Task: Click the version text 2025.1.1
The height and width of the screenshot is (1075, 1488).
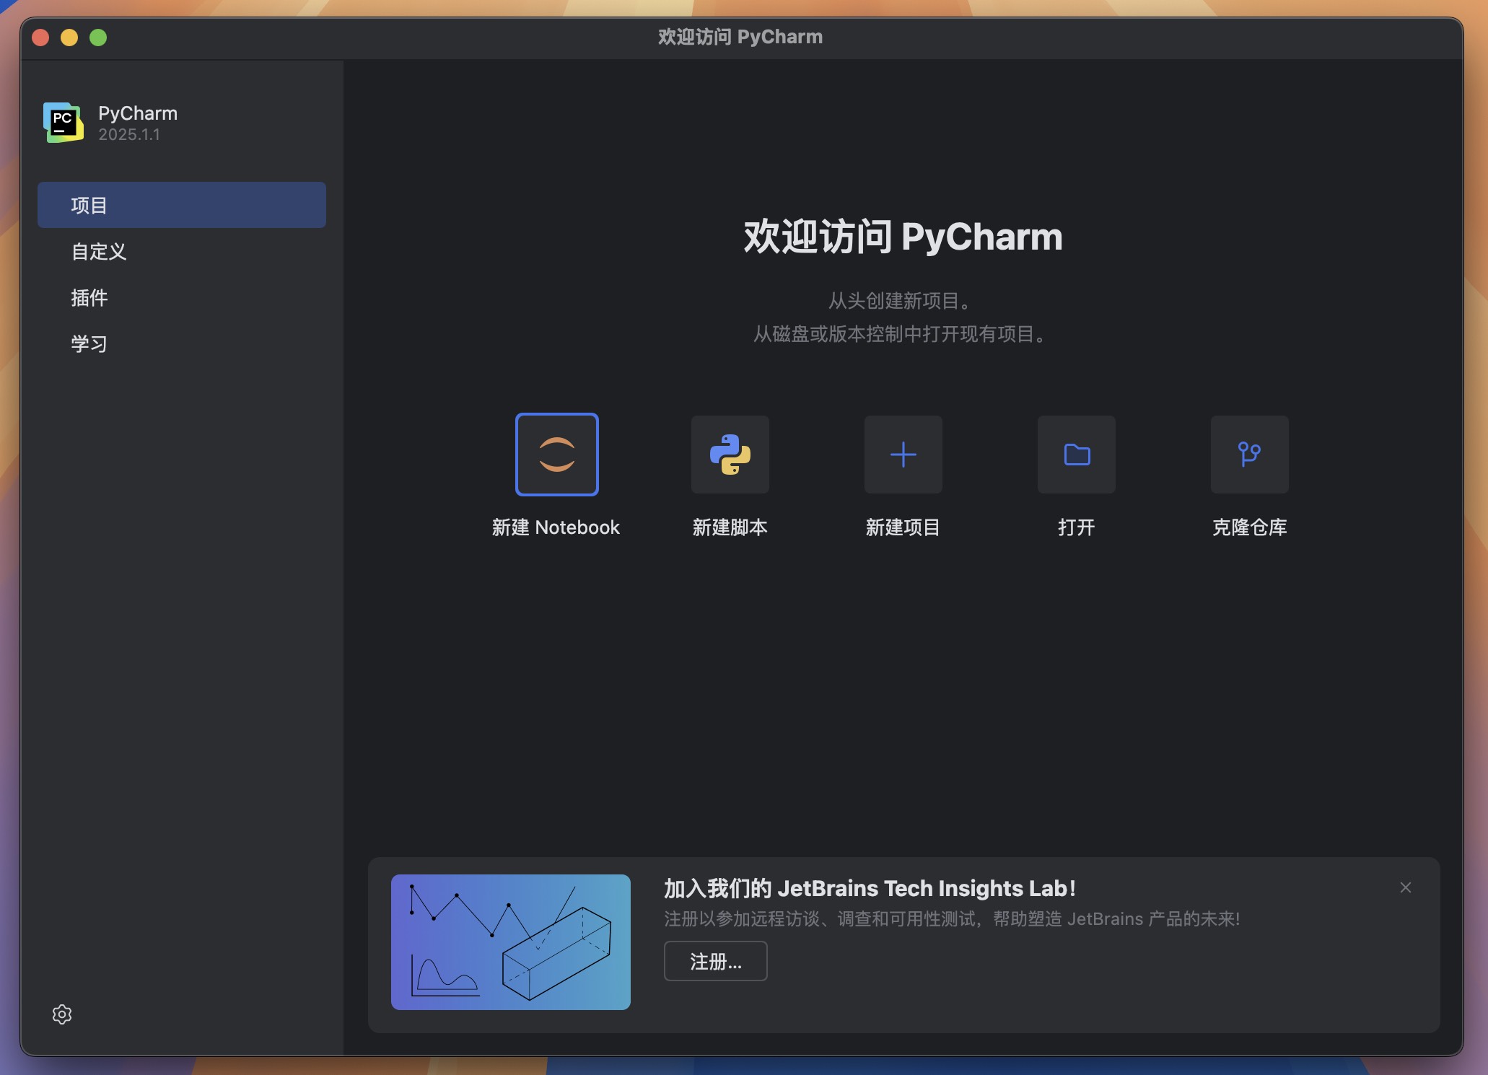Action: pos(129,134)
